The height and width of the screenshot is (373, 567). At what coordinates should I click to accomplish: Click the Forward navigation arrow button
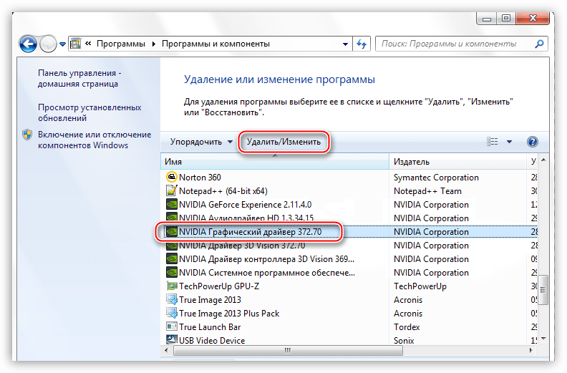point(48,44)
